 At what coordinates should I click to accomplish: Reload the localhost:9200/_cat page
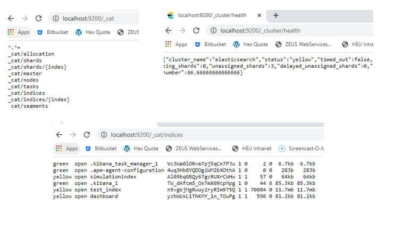39,19
